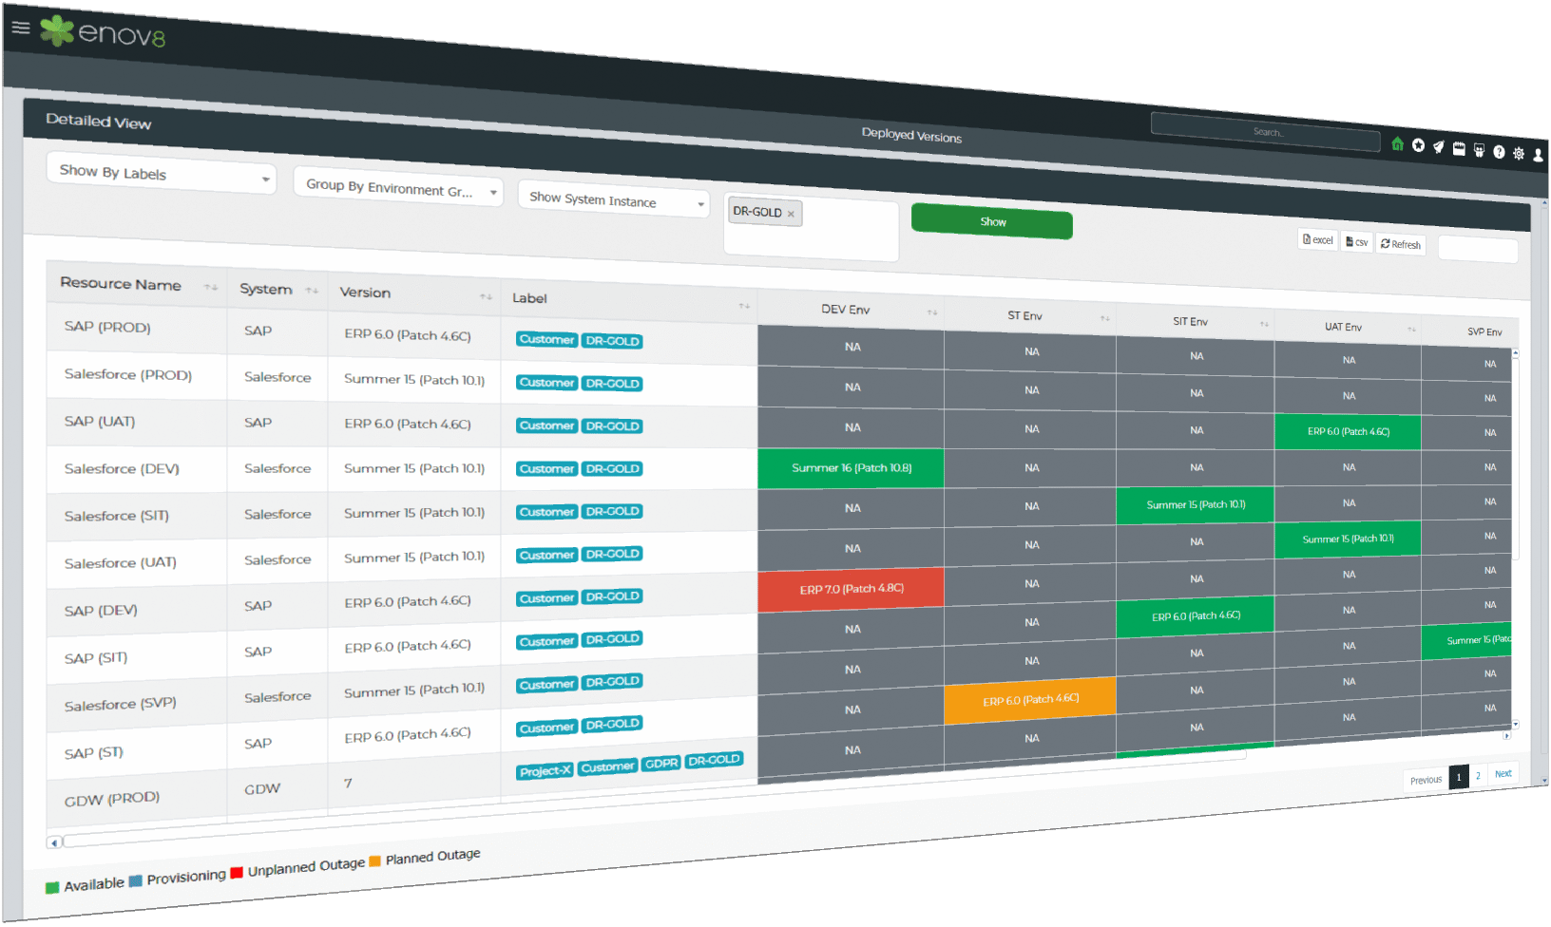The height and width of the screenshot is (927, 1551).
Task: Select the GDW (PROD) resource name
Action: point(112,799)
